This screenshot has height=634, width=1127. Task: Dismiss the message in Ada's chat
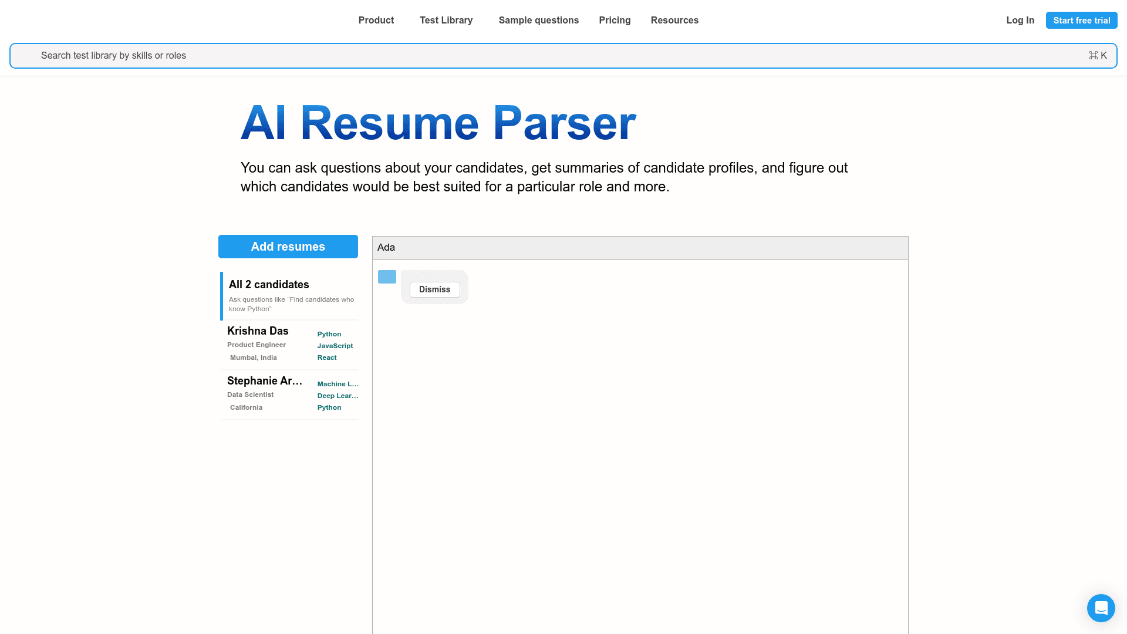pos(434,289)
